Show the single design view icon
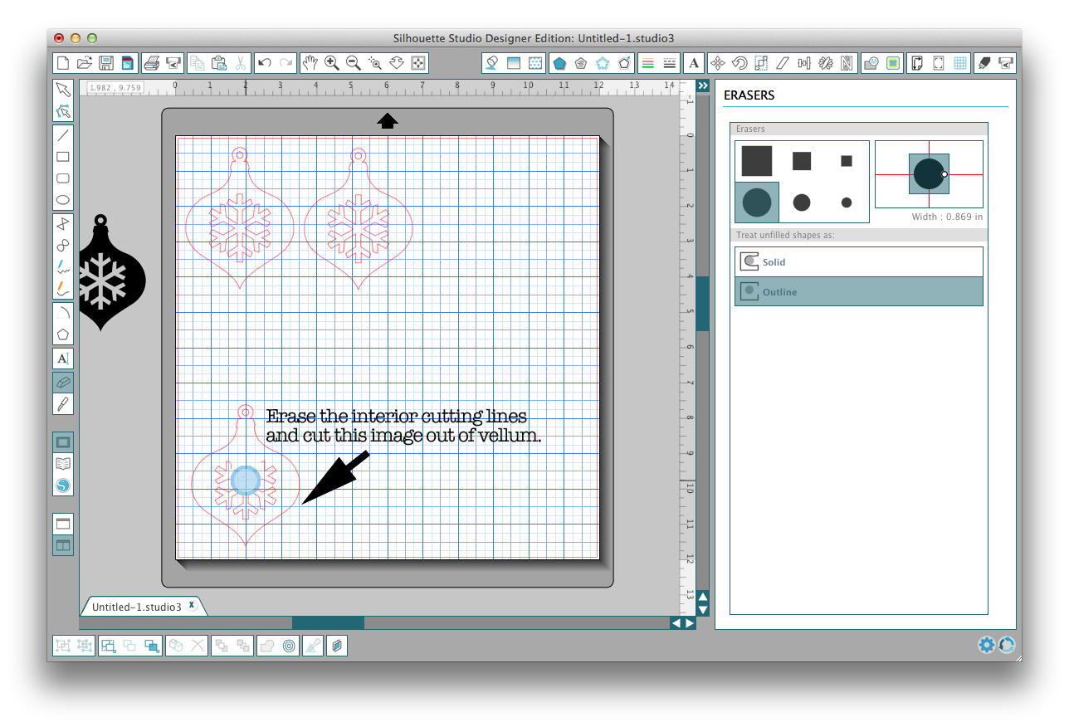The image size is (1069, 727). 63,524
